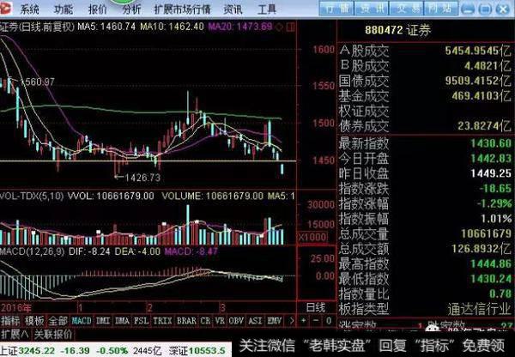Switch to the DMI indicator tab
This screenshot has width=515, height=357.
click(x=103, y=321)
